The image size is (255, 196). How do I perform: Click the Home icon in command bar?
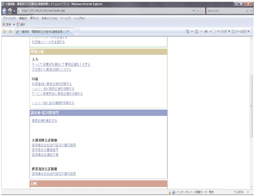click(x=187, y=31)
